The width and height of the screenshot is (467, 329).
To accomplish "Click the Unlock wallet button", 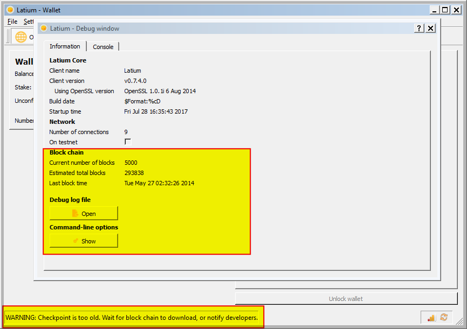I will (x=346, y=299).
